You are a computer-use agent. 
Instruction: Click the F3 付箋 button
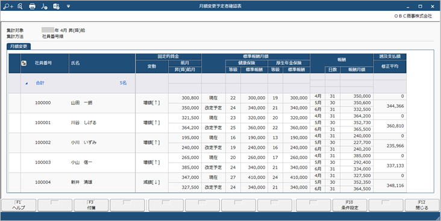tap(91, 205)
